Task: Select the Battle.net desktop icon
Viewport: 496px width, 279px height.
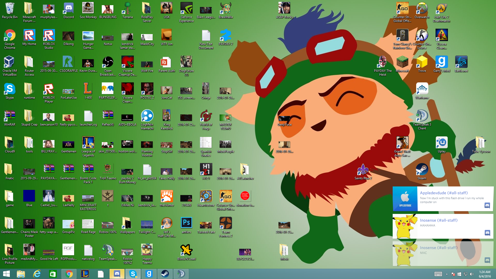Action: (461, 64)
